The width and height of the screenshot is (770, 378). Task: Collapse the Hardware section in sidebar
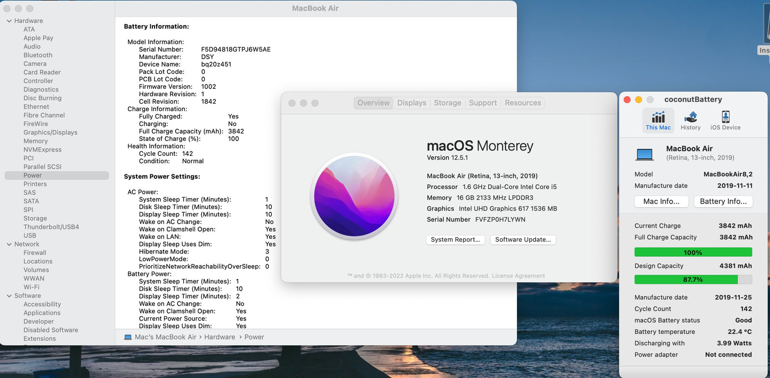point(9,21)
